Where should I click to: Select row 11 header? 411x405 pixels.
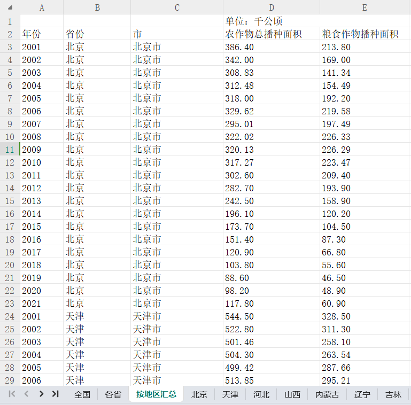10,149
